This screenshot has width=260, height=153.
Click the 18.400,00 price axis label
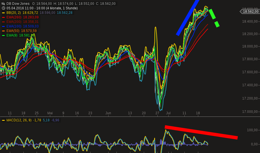(250, 21)
